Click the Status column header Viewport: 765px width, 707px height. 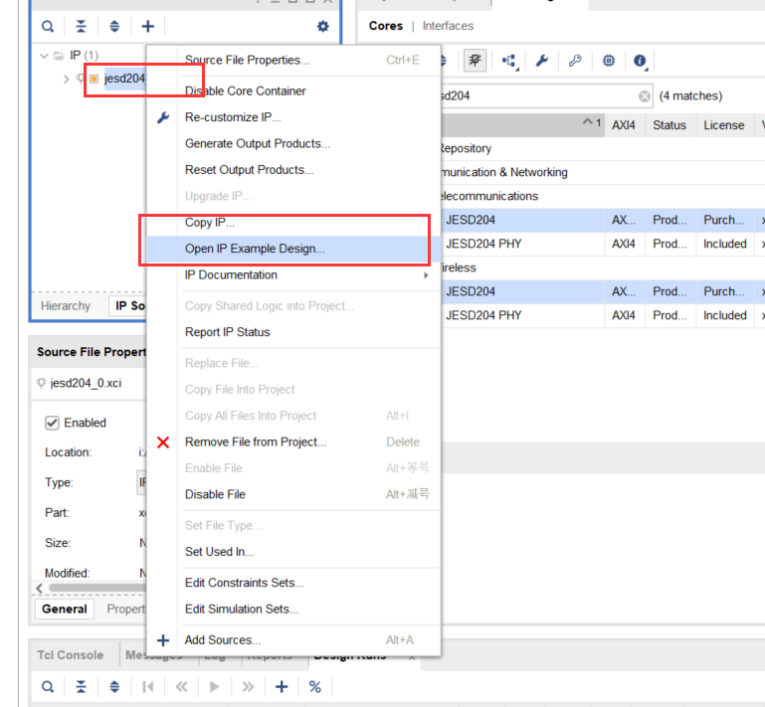pyautogui.click(x=669, y=126)
